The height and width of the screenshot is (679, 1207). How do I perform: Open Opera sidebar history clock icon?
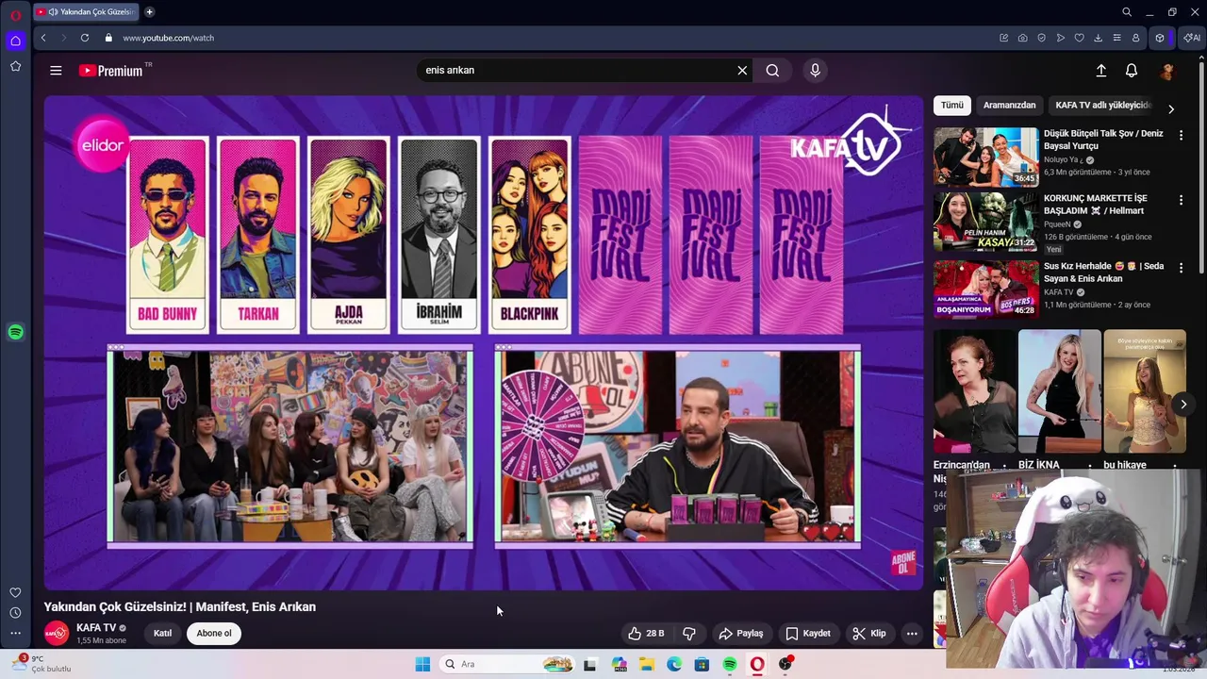(15, 613)
